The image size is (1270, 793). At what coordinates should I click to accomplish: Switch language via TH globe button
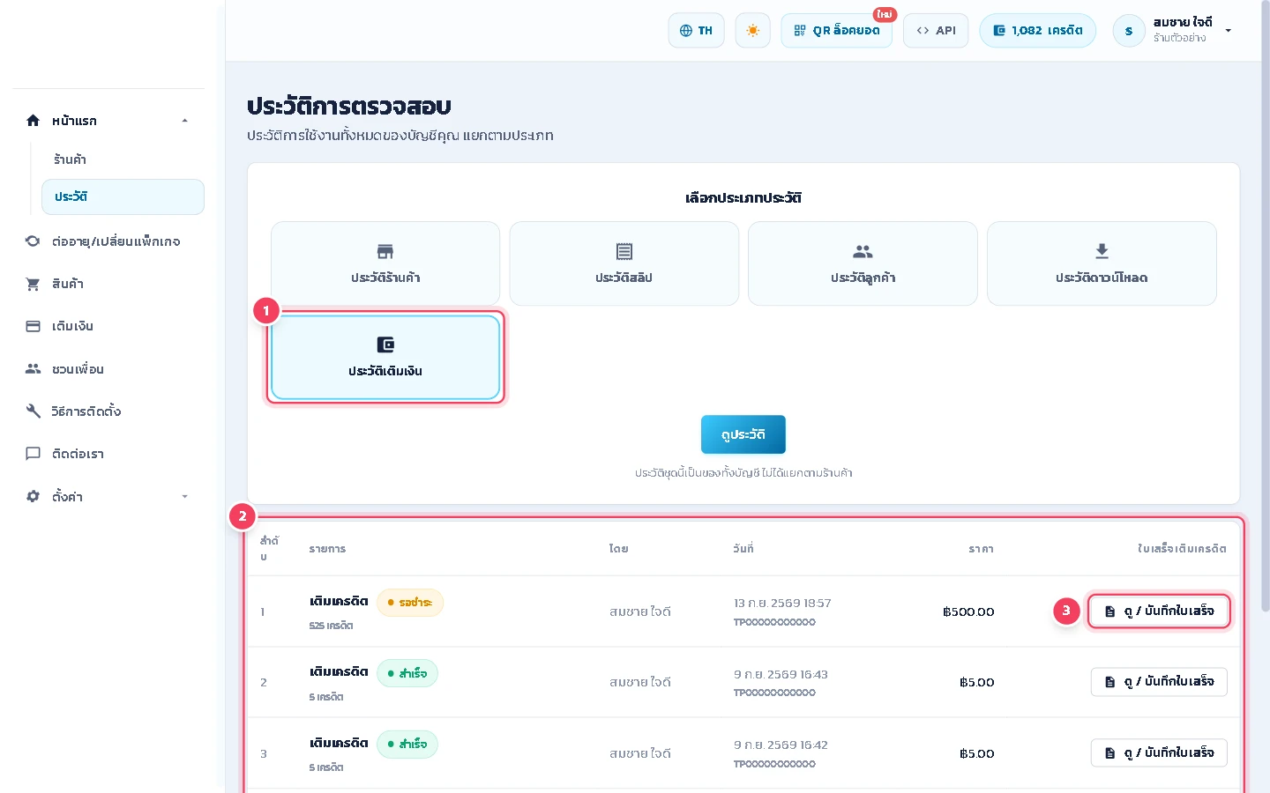[697, 30]
